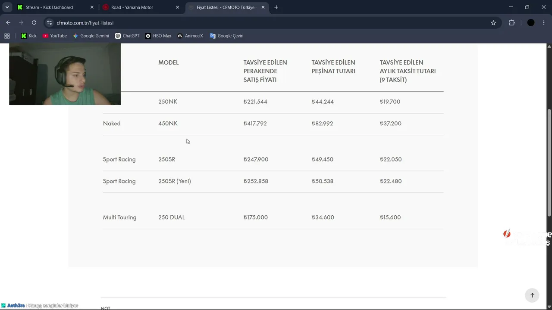Bookmark this page with star icon
Image resolution: width=552 pixels, height=310 pixels.
[493, 23]
